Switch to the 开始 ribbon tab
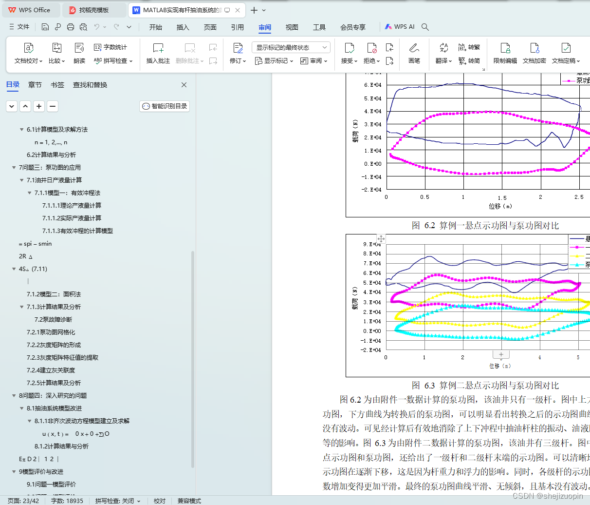Screen dimensions: 590x505 [x=156, y=27]
